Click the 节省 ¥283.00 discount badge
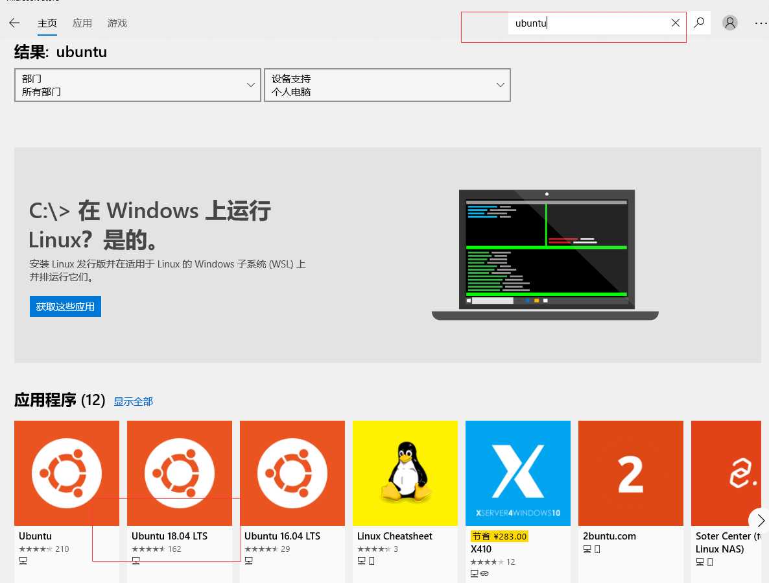This screenshot has height=583, width=769. point(499,536)
